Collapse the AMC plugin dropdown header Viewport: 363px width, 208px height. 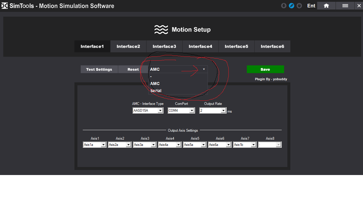point(178,69)
